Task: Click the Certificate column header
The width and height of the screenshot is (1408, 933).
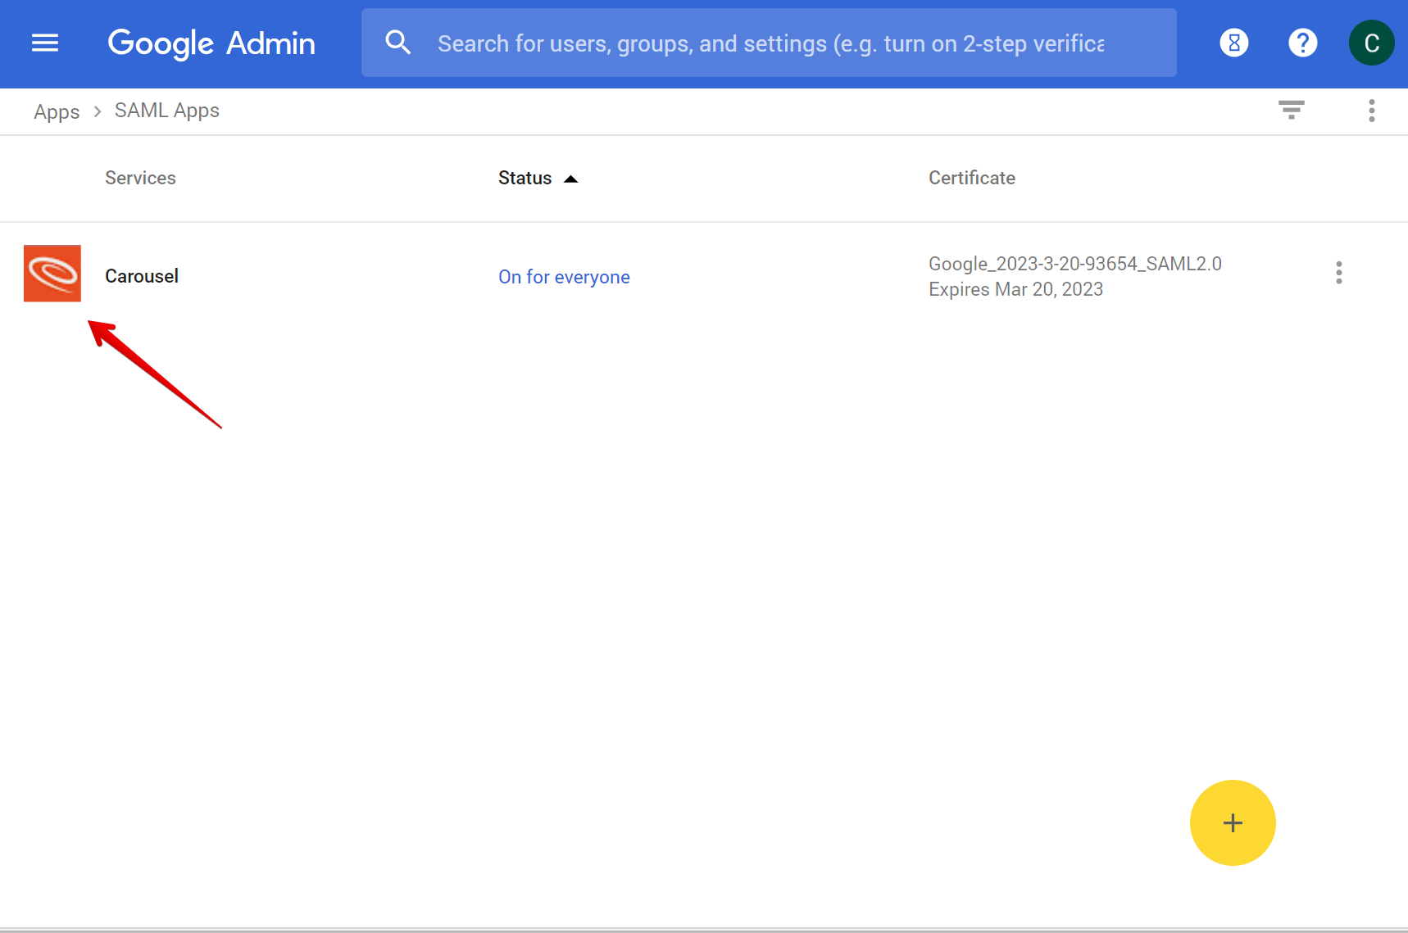Action: tap(972, 178)
